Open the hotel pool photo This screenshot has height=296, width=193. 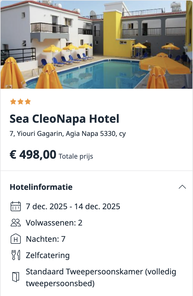pos(96,44)
